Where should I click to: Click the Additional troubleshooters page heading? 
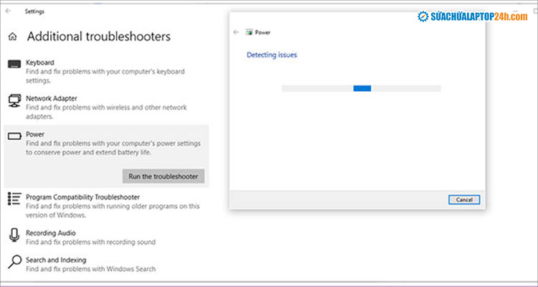click(x=99, y=37)
